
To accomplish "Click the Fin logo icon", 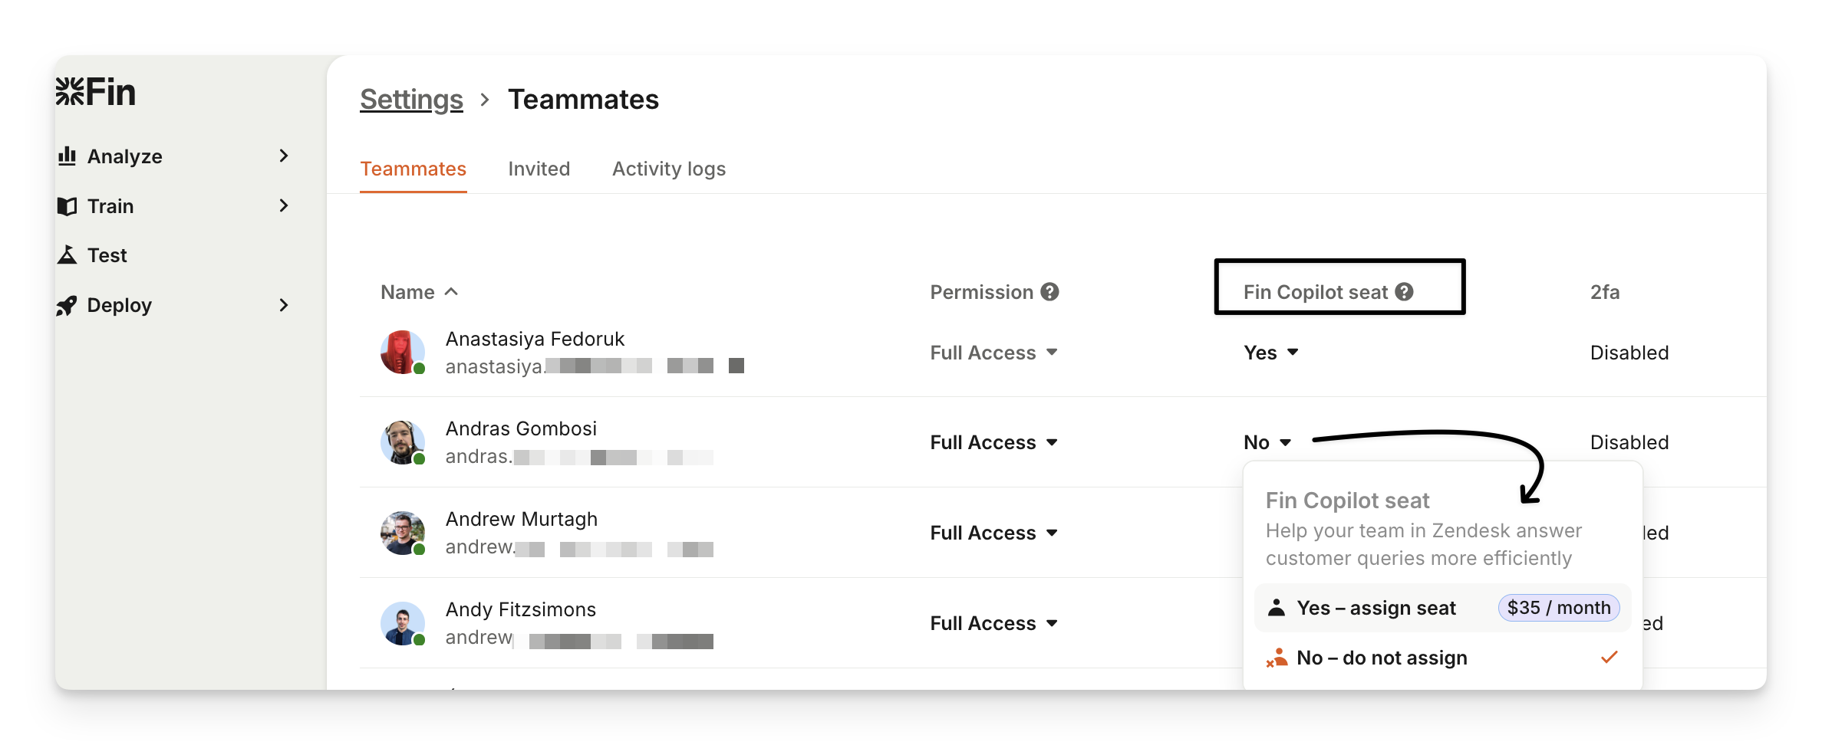I will point(70,92).
